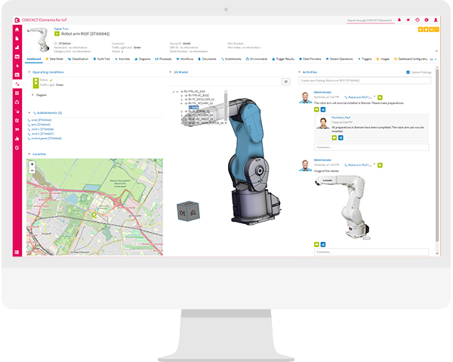Click the page vertical scrollbar

tap(437, 156)
